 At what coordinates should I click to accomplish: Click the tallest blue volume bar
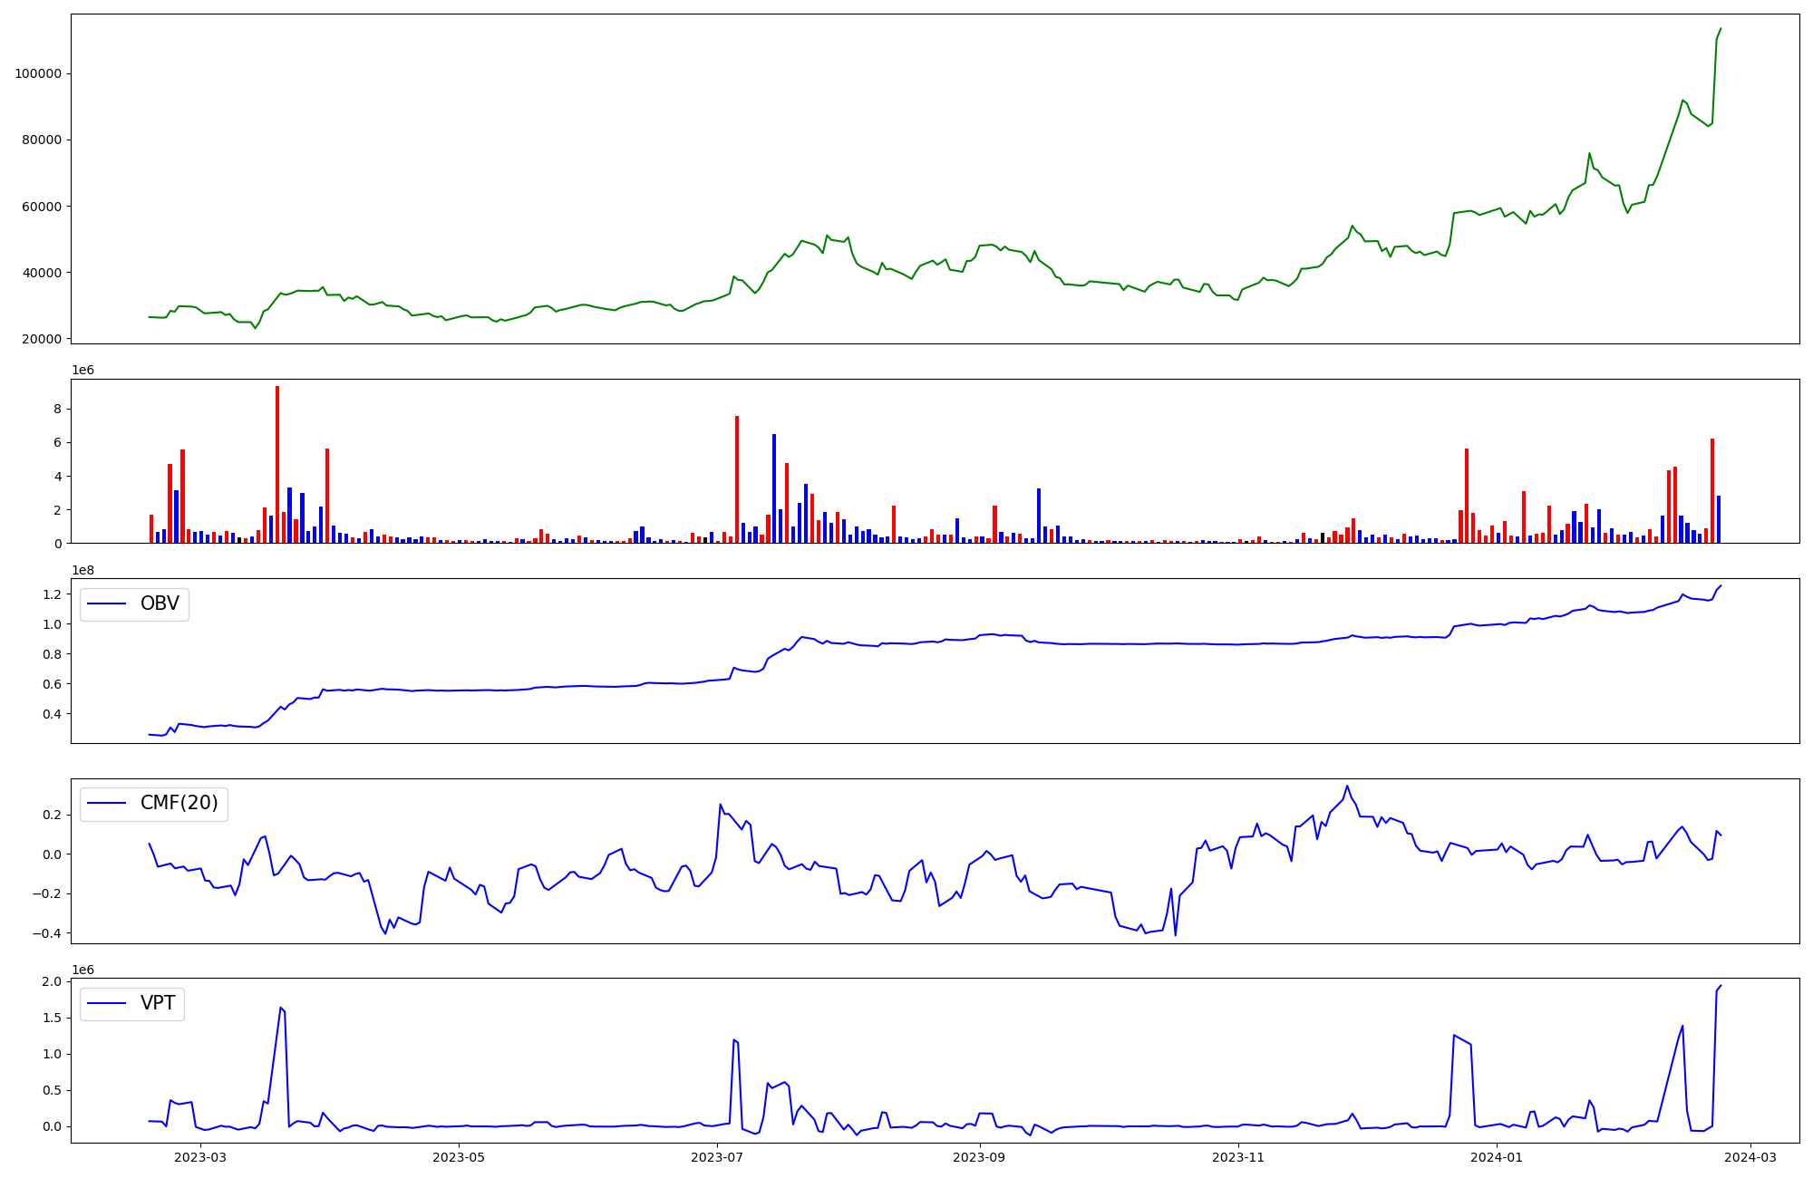(774, 489)
